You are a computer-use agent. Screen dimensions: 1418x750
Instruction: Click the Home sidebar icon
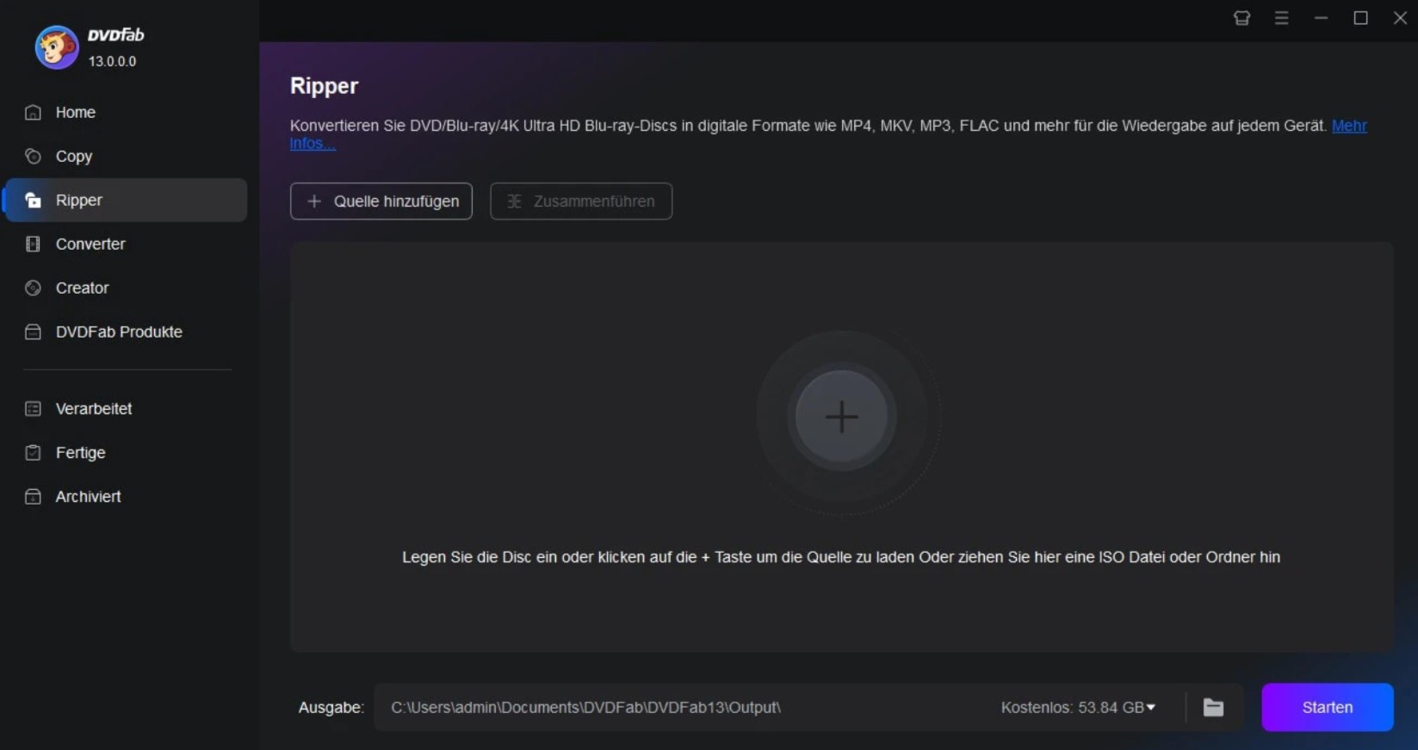point(33,112)
